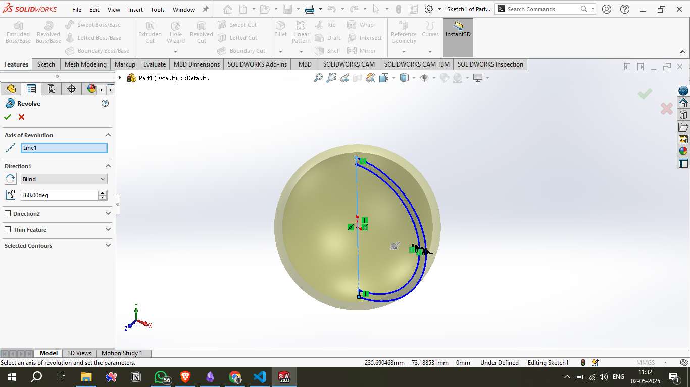Expand the Thin Feature section chevron
Screen dimensions: 690x387
[x=108, y=230]
